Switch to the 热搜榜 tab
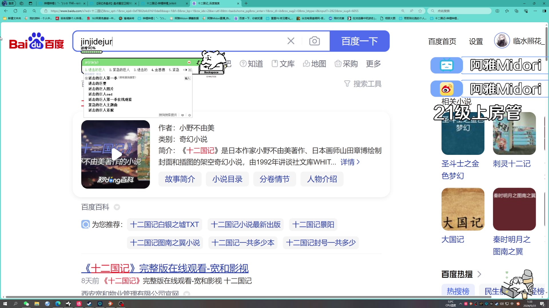 pos(458,291)
